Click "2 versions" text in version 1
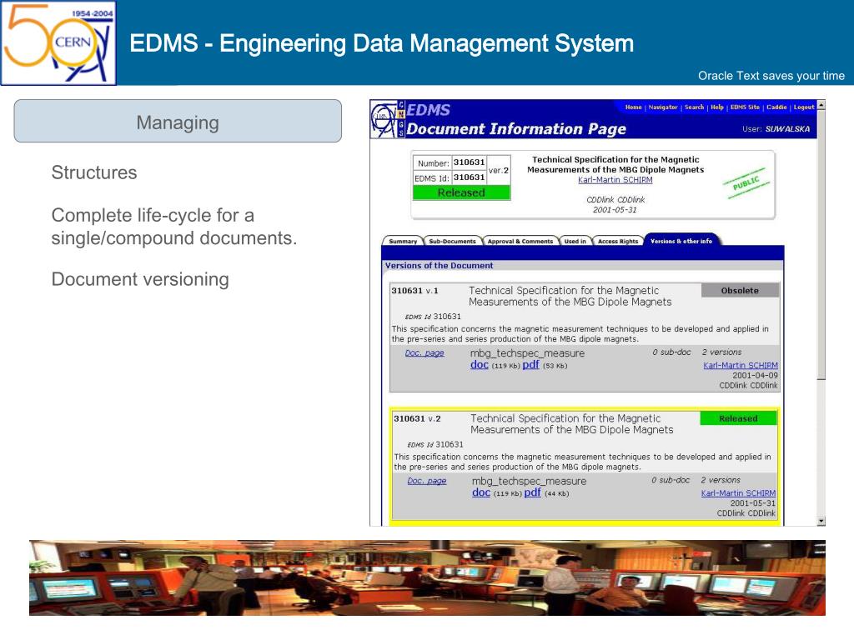The width and height of the screenshot is (854, 640). click(x=721, y=352)
